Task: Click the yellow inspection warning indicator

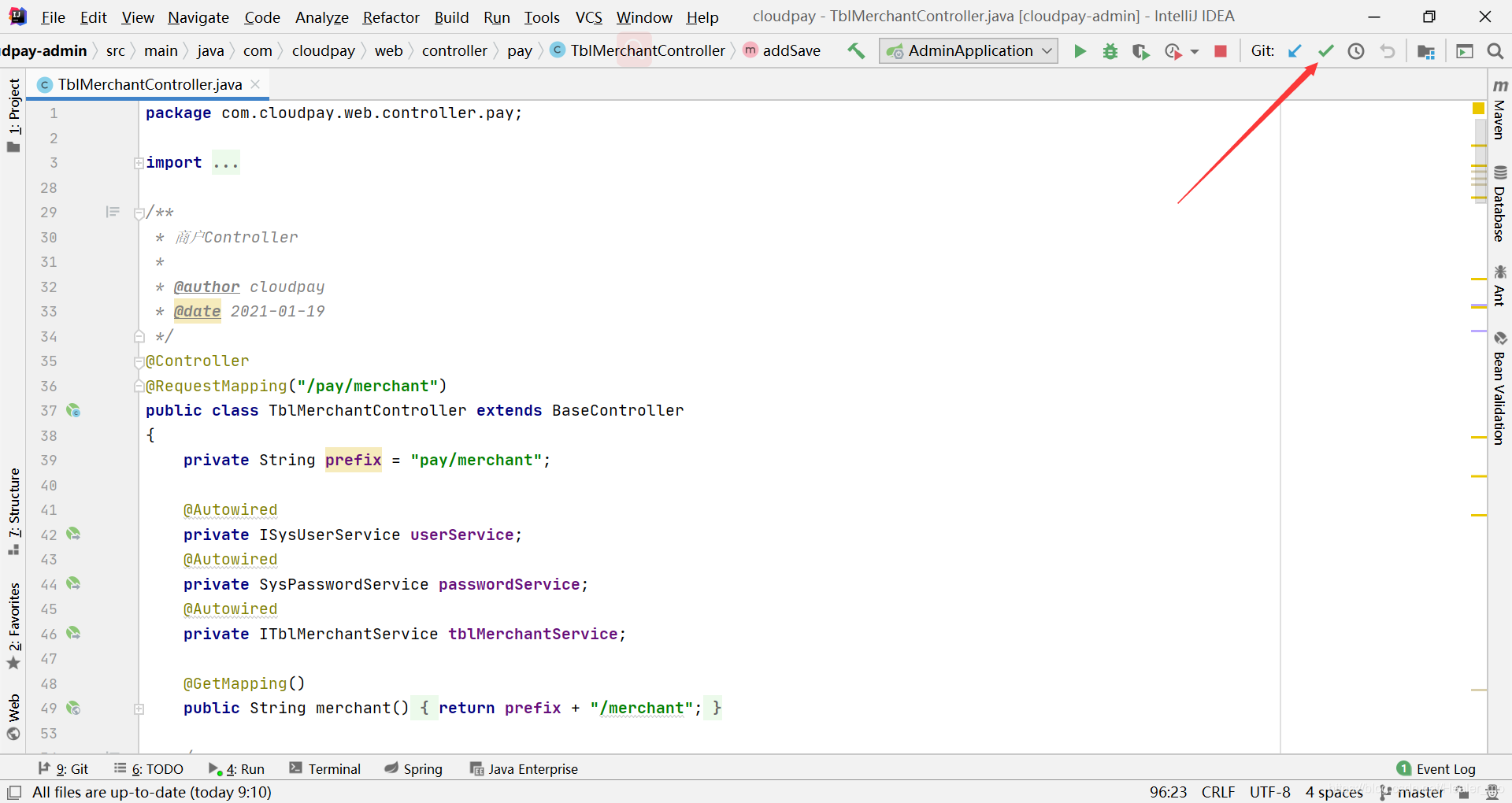Action: 1478,109
